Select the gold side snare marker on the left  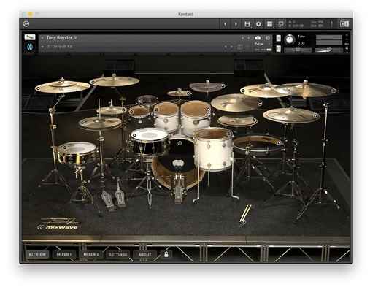[x=64, y=148]
